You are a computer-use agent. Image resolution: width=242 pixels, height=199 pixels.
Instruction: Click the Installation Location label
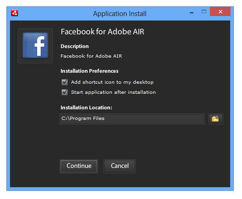coord(86,108)
